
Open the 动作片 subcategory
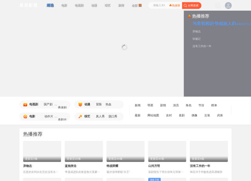[x=49, y=116]
